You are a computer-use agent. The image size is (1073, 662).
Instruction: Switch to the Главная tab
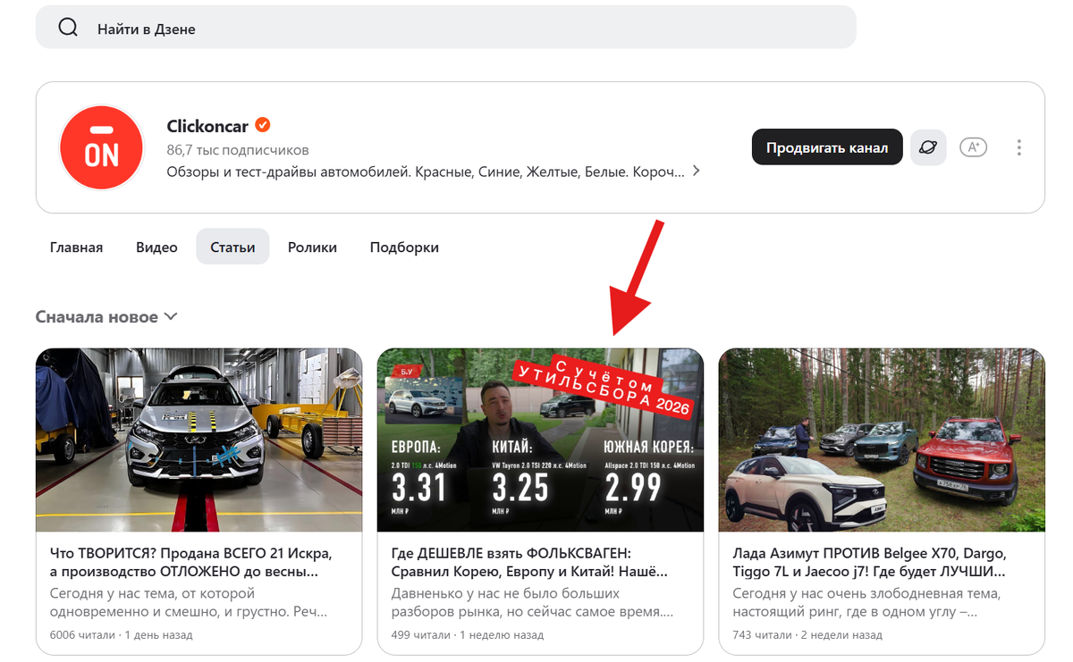pos(76,247)
